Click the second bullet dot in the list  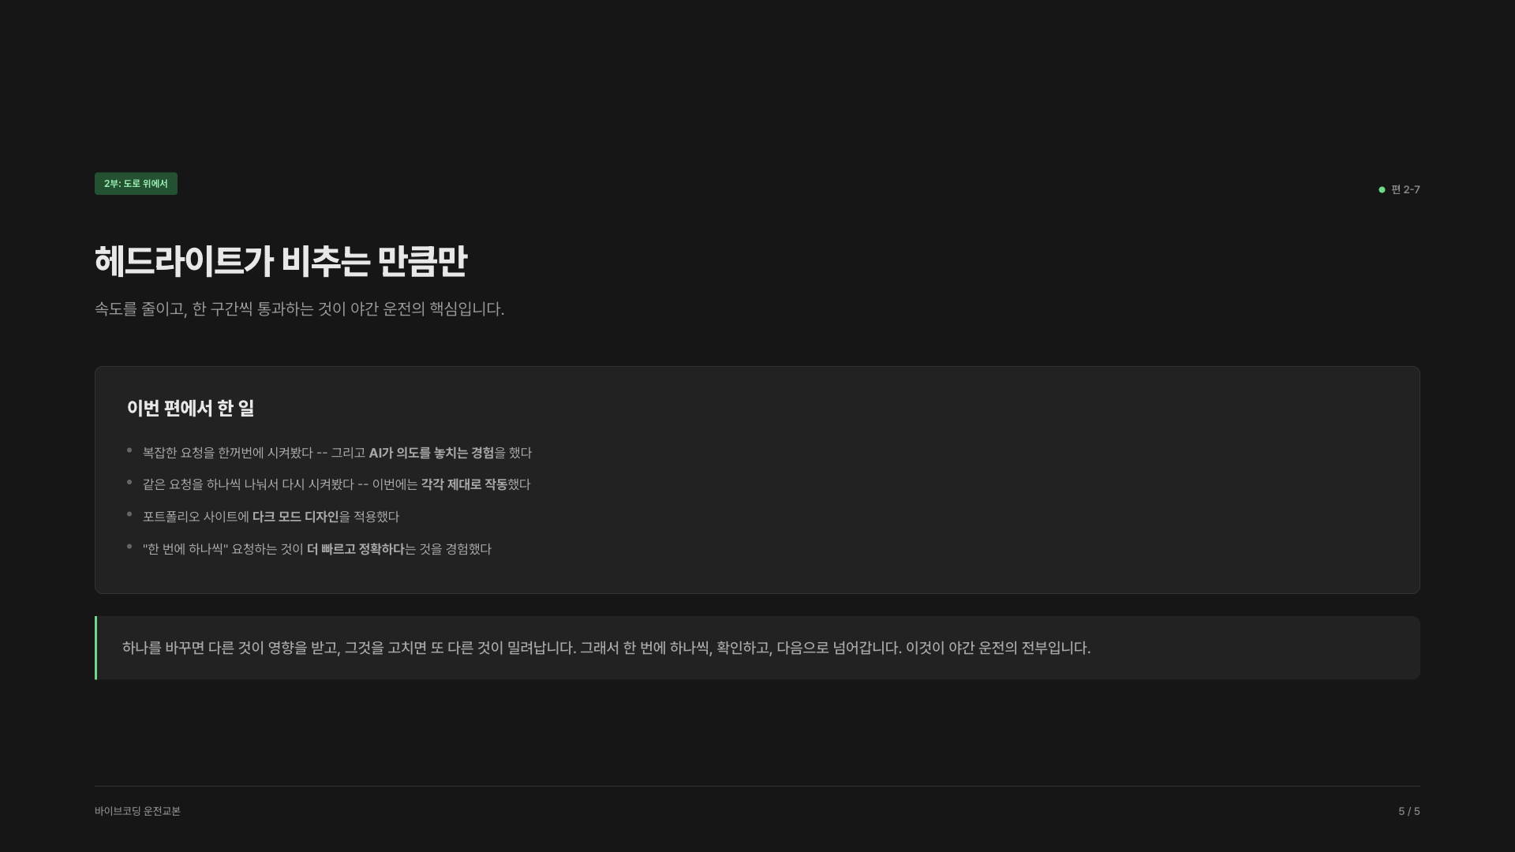129,482
